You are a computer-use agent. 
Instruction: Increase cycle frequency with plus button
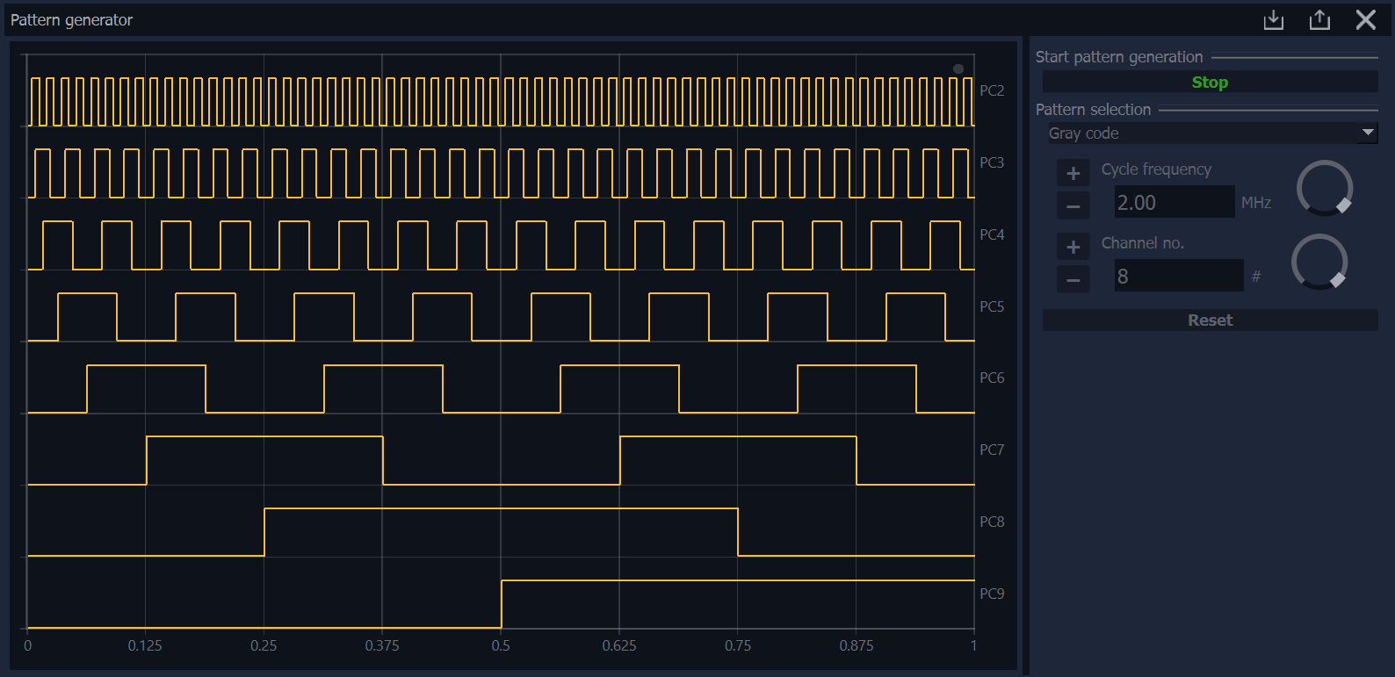pos(1073,174)
